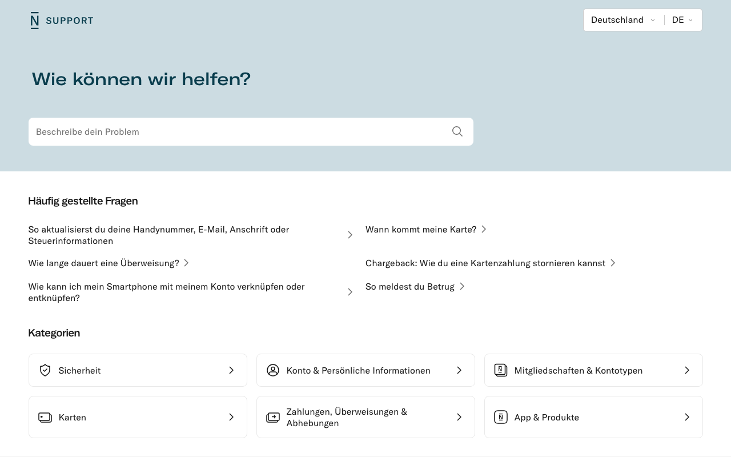731x457 pixels.
Task: Click the App & Produkte icon
Action: [x=501, y=417]
